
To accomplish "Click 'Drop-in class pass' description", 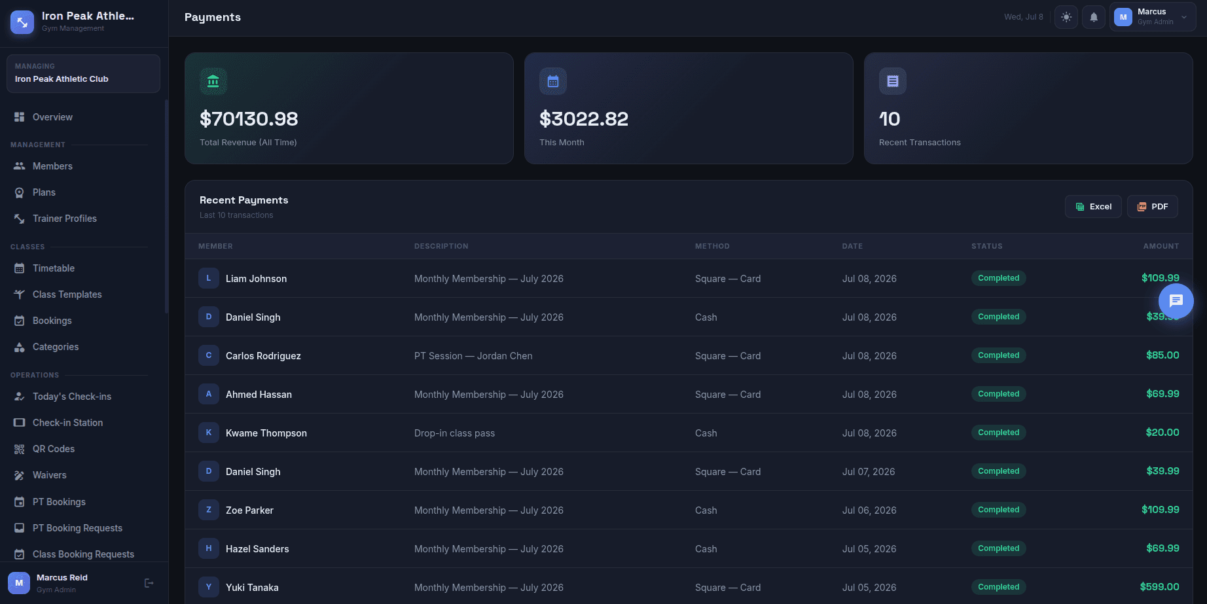I will [454, 433].
